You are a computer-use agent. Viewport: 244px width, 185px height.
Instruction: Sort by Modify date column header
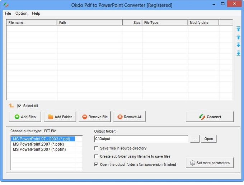pyautogui.click(x=203, y=23)
